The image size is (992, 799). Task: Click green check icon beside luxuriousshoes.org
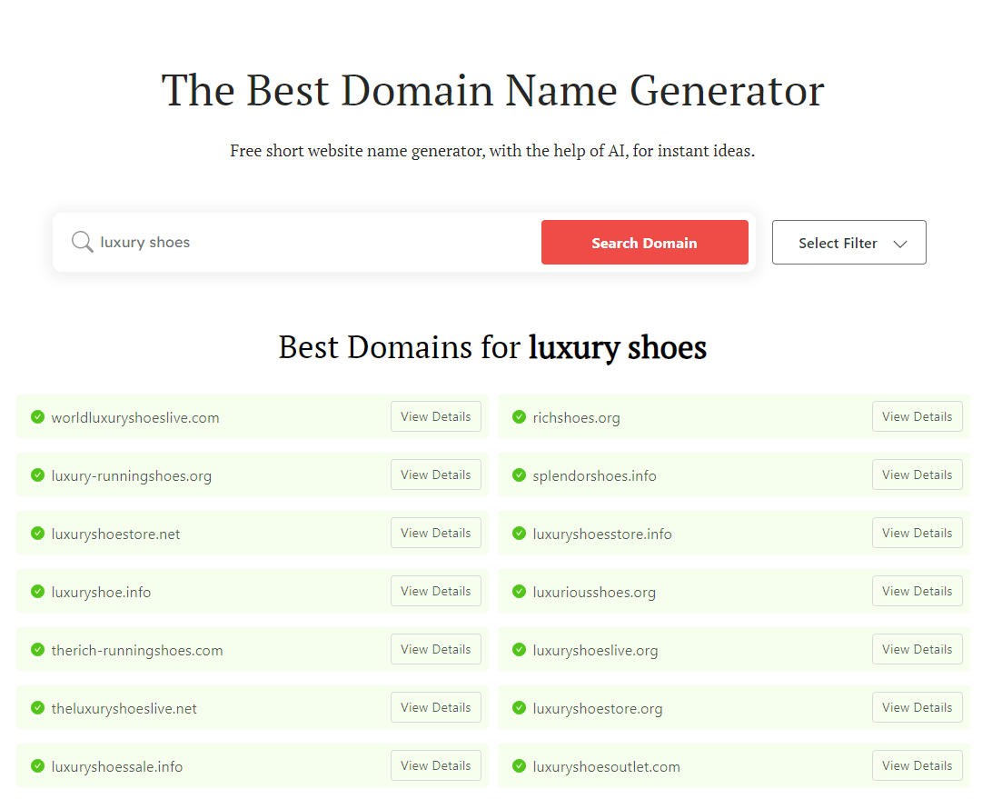(x=520, y=592)
